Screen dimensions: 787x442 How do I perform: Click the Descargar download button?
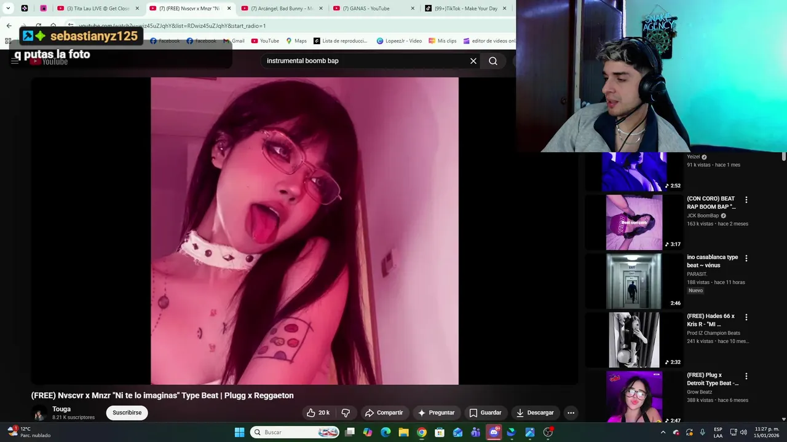pyautogui.click(x=535, y=413)
